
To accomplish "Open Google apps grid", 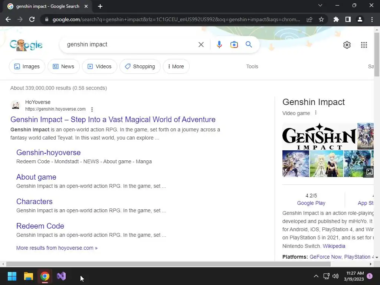I will coord(364,45).
